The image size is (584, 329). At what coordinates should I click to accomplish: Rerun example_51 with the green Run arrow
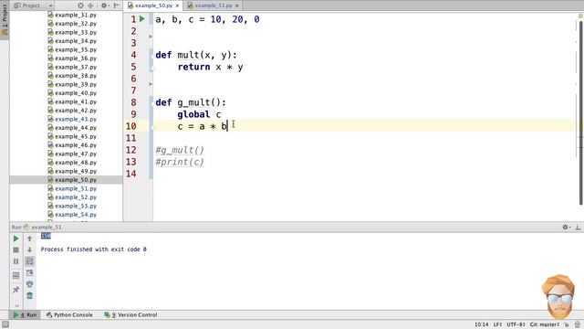click(16, 239)
